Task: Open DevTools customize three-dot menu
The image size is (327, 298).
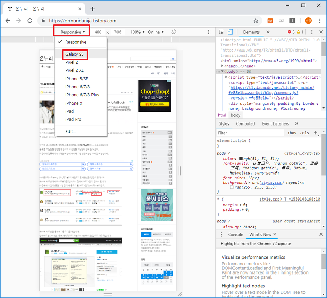Action: pyautogui.click(x=312, y=32)
